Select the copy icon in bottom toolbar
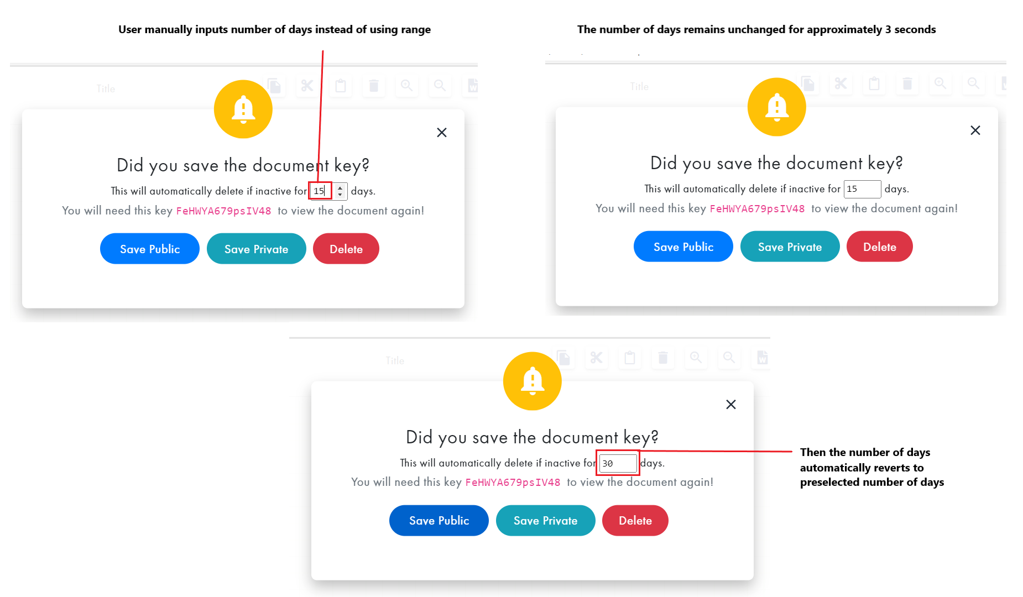Image resolution: width=1023 pixels, height=597 pixels. click(x=563, y=358)
